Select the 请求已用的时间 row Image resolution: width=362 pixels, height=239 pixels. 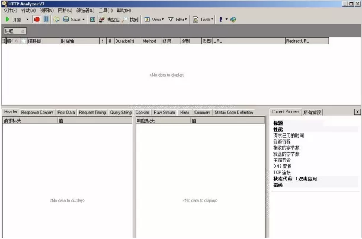[x=315, y=136]
